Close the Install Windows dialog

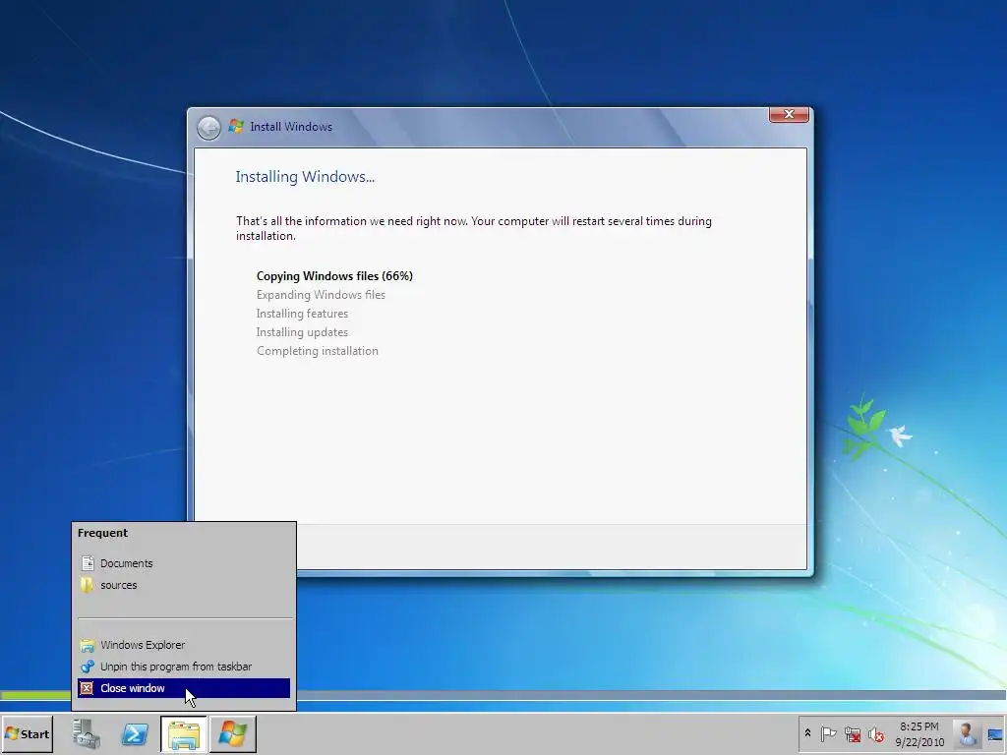tap(789, 114)
